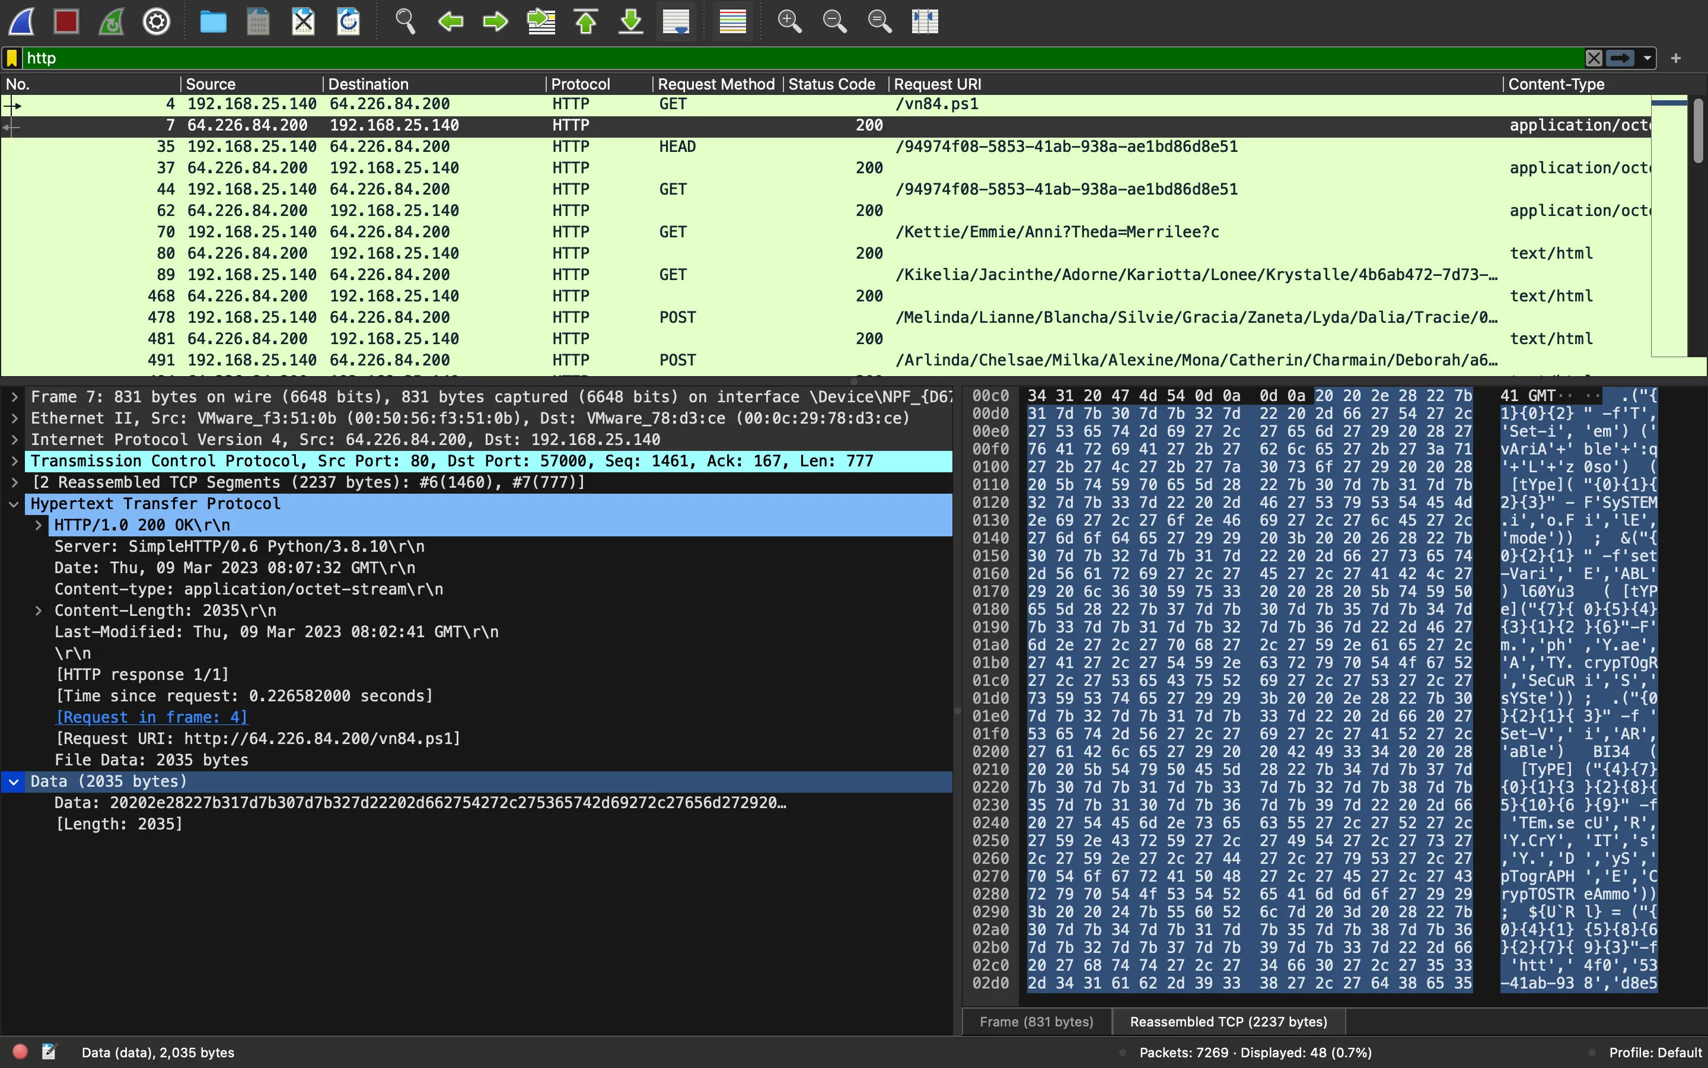Start capturing packets with shark fin icon

point(22,21)
